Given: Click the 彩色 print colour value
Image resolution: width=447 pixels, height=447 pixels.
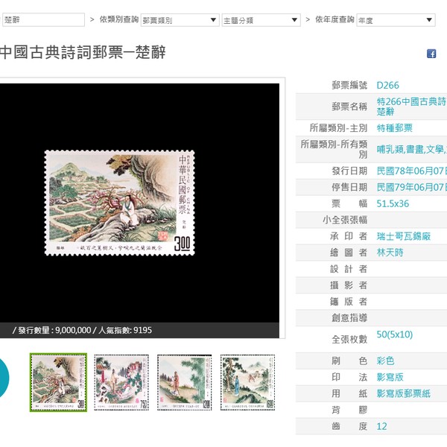Looking at the screenshot, I should (x=385, y=361).
